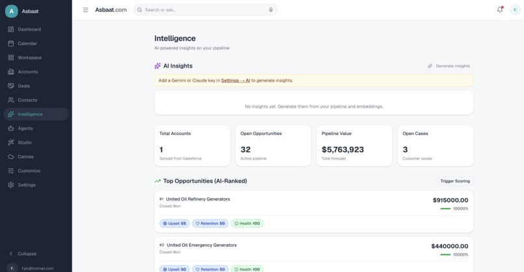This screenshot has width=524, height=272.
Task: Open notifications bell icon
Action: (500, 10)
